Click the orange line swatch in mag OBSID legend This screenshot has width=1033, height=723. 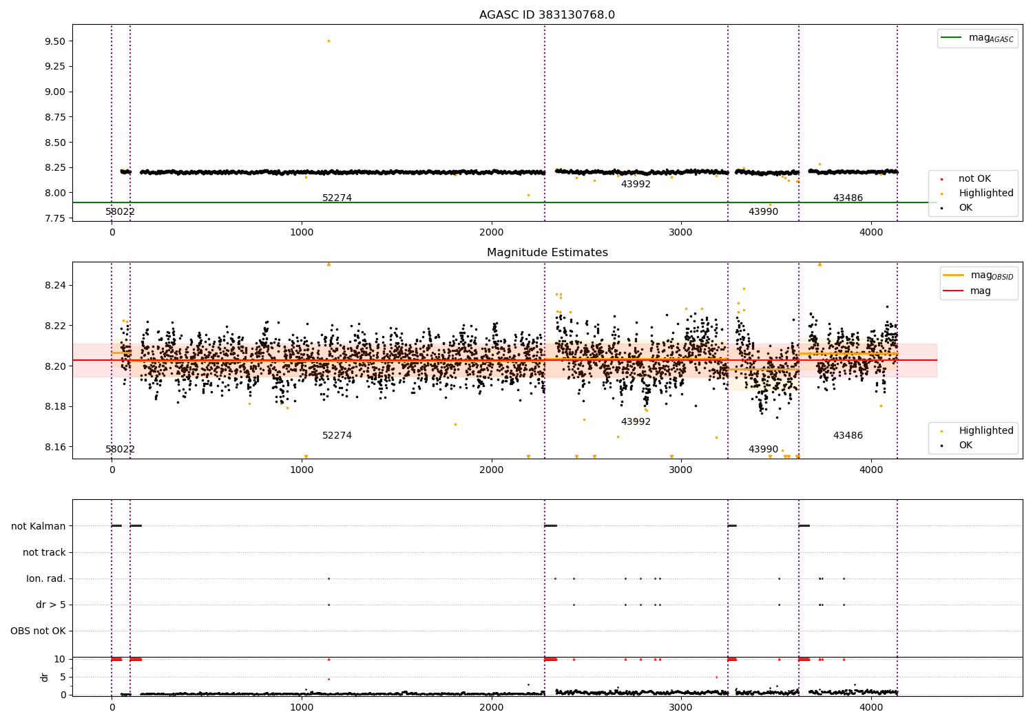pos(953,275)
